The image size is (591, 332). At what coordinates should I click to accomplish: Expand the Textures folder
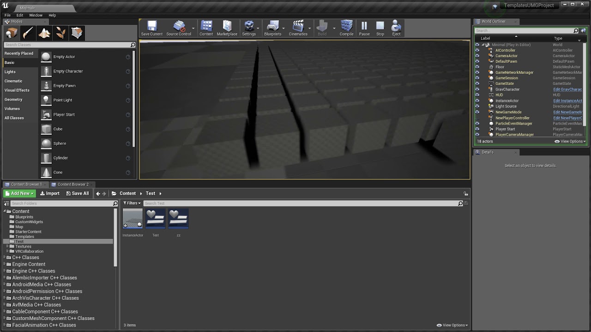click(7, 246)
